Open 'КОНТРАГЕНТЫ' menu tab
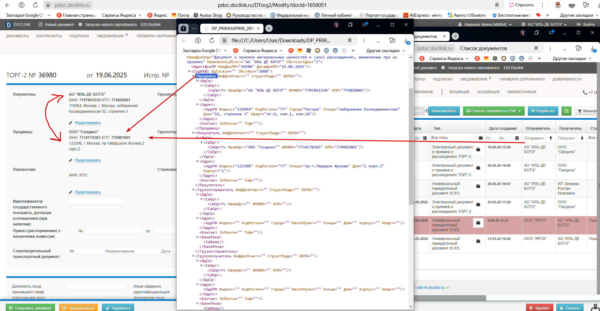Screen dimensions: 600x311 point(49,36)
